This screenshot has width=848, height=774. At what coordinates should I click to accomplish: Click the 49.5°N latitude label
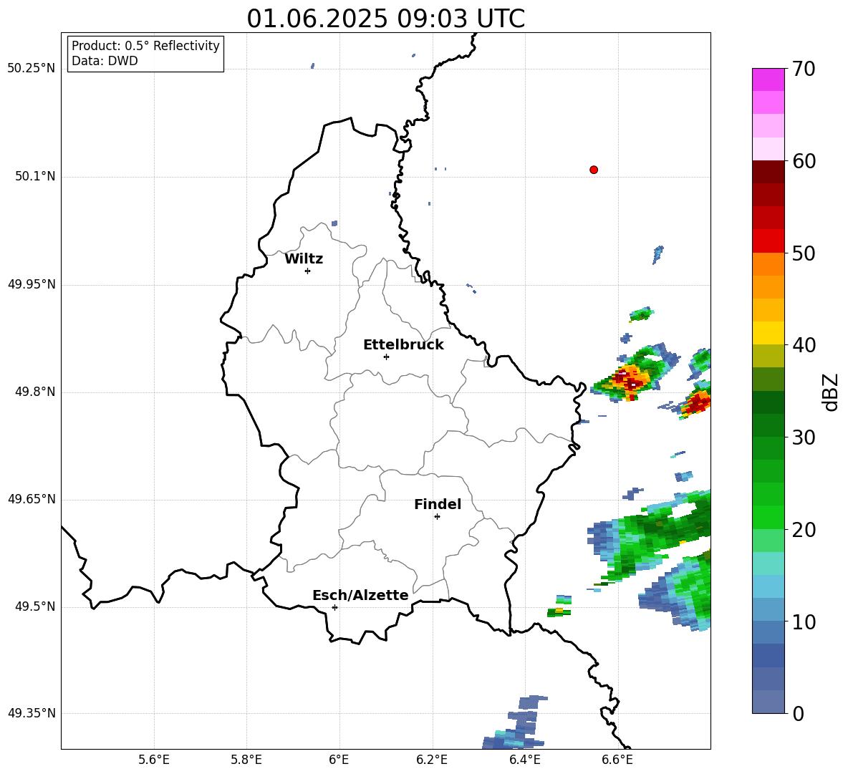pyautogui.click(x=36, y=606)
